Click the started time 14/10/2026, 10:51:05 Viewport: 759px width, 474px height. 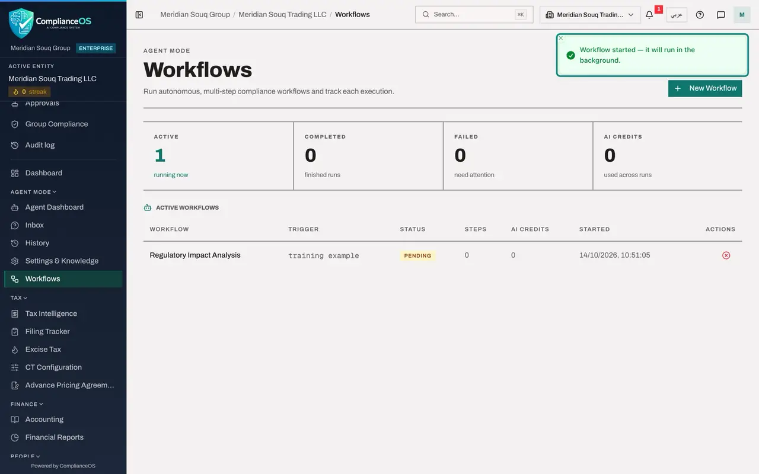click(x=615, y=255)
